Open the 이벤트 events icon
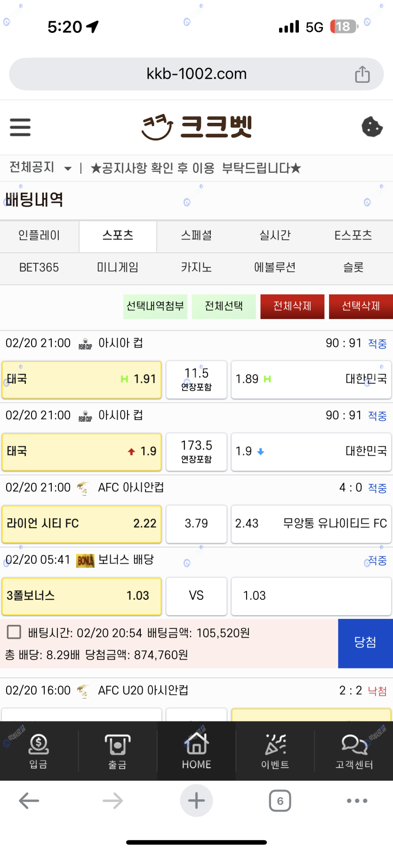 (x=275, y=751)
